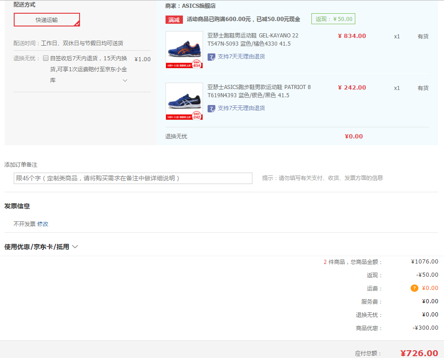The image size is (444, 358).
Task: Click the green 返现 ¥50.00 badge
Action: (x=333, y=19)
